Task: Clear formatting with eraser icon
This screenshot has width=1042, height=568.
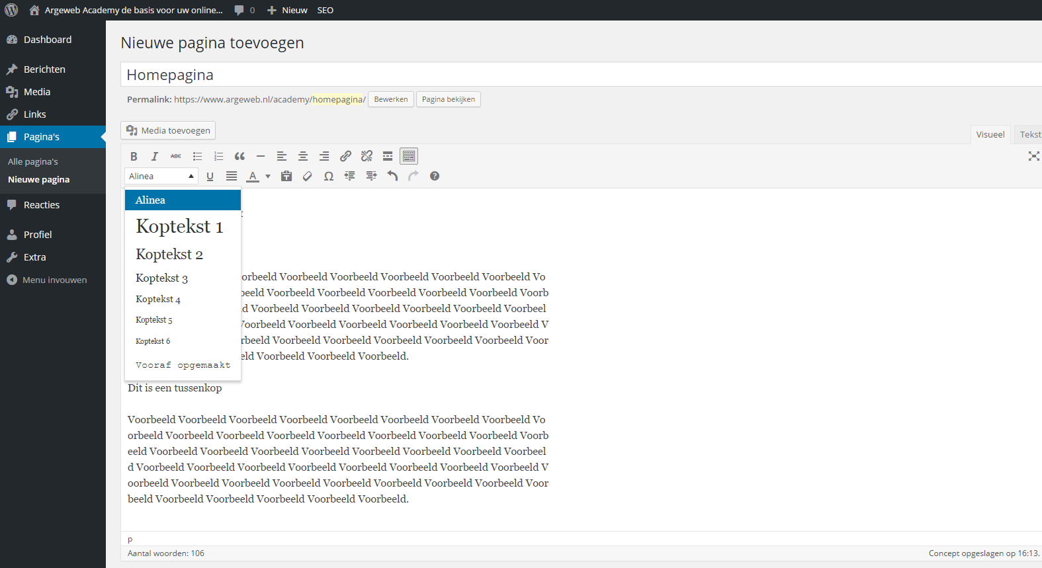Action: 308,177
